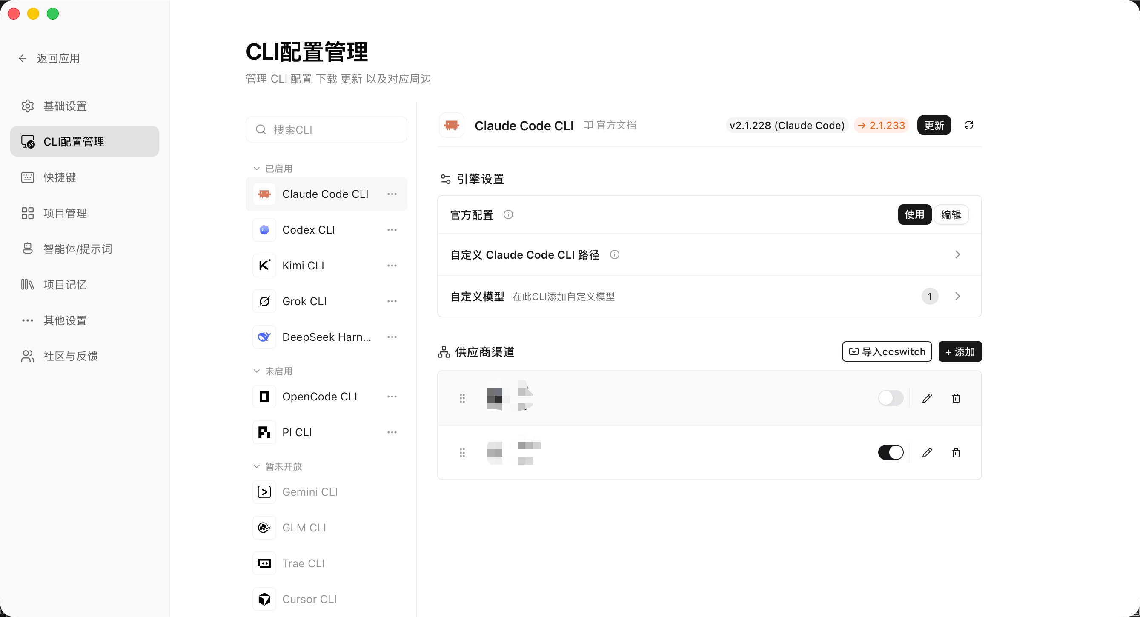Screen dimensions: 1140x617
Task: Go back with 返回应用
Action: point(49,58)
